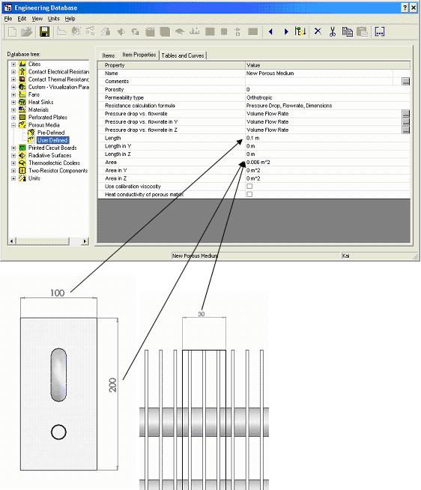The width and height of the screenshot is (421, 490).
Task: Open Comments editor ellipsis button
Action: [406, 82]
